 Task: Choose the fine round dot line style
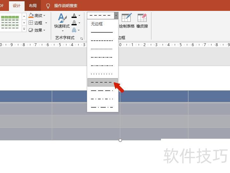point(103,49)
